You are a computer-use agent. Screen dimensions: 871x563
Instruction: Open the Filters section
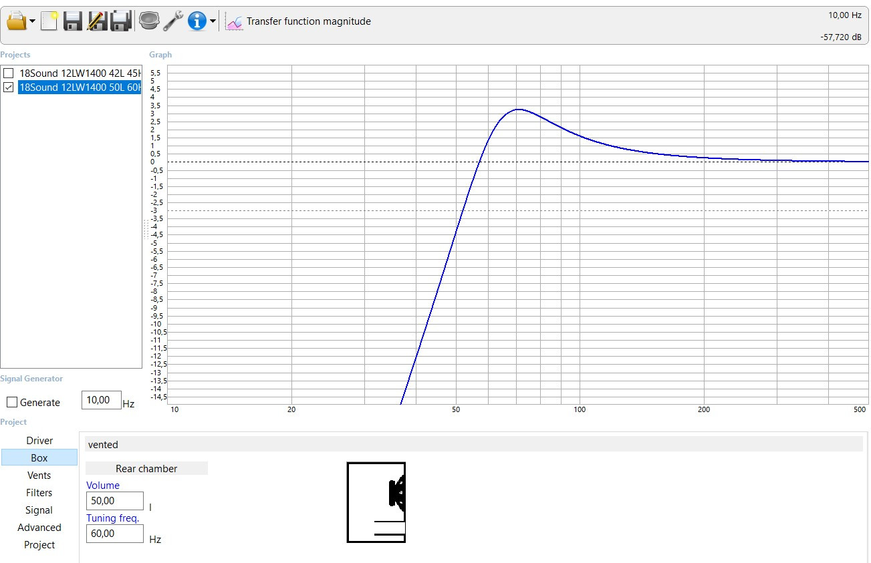click(39, 493)
